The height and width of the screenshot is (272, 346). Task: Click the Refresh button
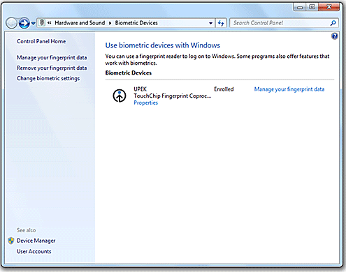(x=221, y=23)
